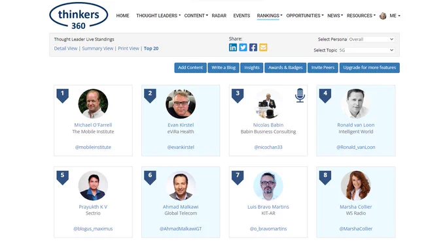This screenshot has width=445, height=248.
Task: Open Ronald van Loon's profile photo
Action: pyautogui.click(x=356, y=104)
